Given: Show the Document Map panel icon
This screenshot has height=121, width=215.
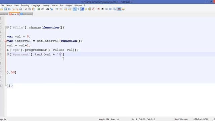Looking at the screenshot, I should click(90, 9).
